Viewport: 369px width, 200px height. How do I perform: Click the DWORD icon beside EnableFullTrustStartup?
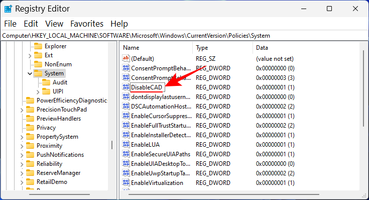[x=126, y=125]
